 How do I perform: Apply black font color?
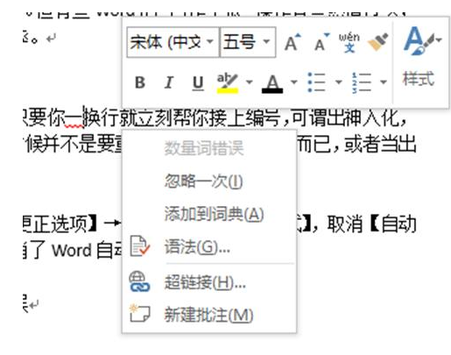pyautogui.click(x=272, y=83)
